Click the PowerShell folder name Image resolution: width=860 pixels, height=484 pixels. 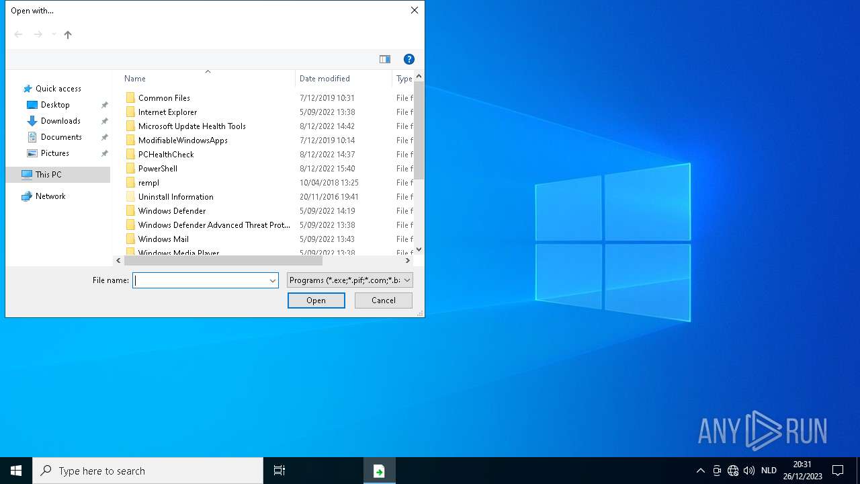tap(157, 169)
